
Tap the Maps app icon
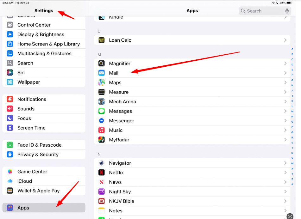102,82
